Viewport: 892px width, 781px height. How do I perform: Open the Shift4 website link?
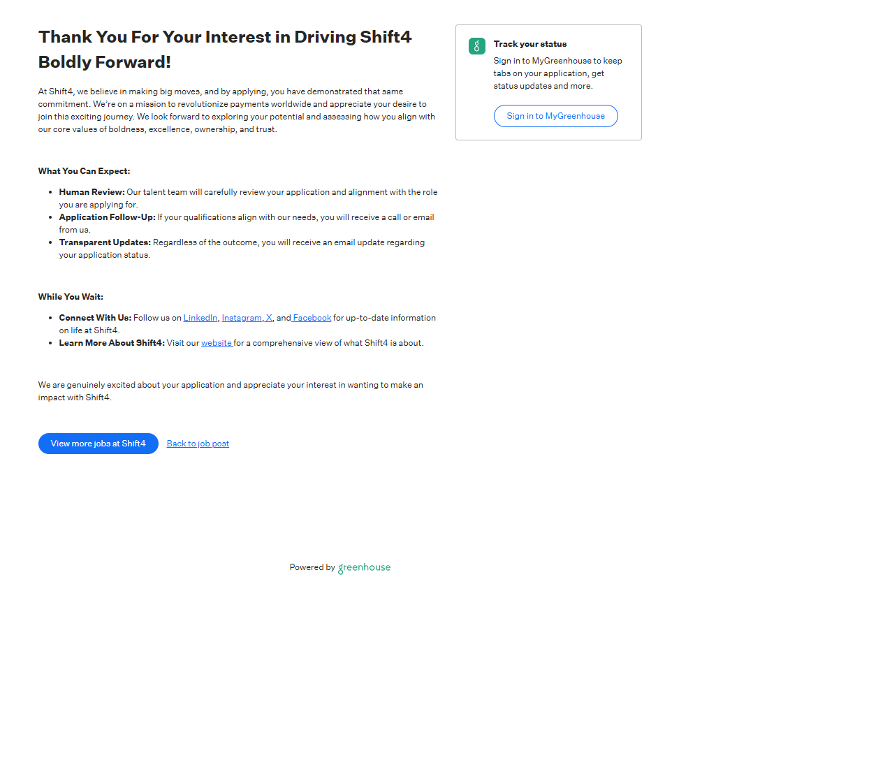217,343
